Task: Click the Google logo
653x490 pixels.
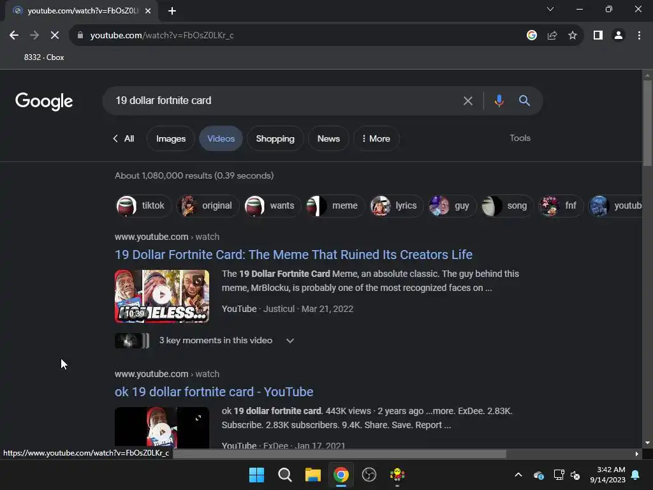Action: click(x=44, y=101)
